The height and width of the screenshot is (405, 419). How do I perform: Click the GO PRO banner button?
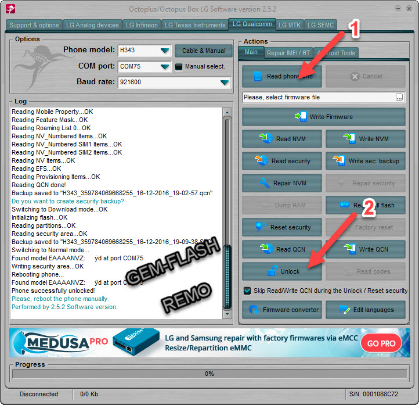381,343
